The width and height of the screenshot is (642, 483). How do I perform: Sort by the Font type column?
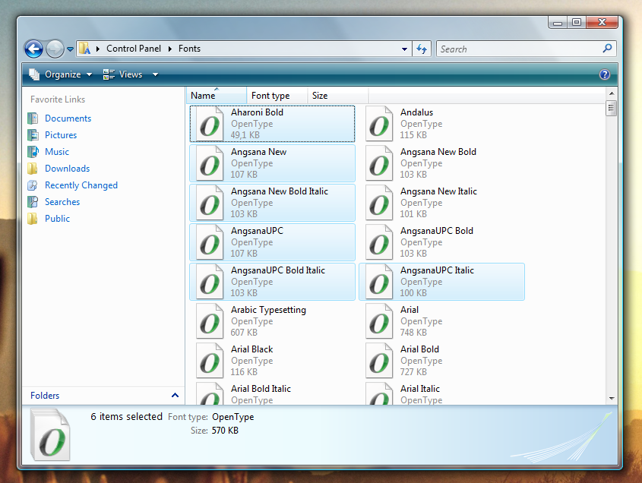[277, 96]
